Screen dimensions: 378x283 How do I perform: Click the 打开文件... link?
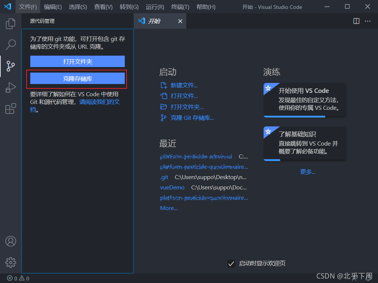click(184, 96)
